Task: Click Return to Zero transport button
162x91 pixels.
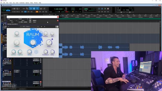Action: pyautogui.click(x=99, y=12)
